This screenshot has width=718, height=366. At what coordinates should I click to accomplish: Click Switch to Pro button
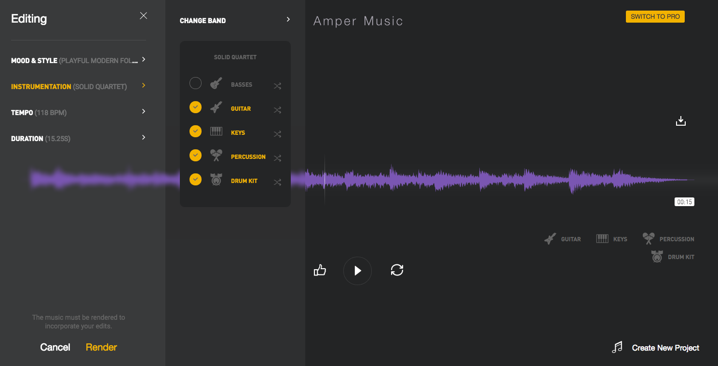pos(655,16)
